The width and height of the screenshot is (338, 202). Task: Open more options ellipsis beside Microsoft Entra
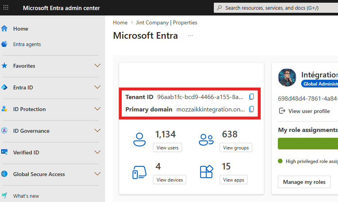coord(191,36)
